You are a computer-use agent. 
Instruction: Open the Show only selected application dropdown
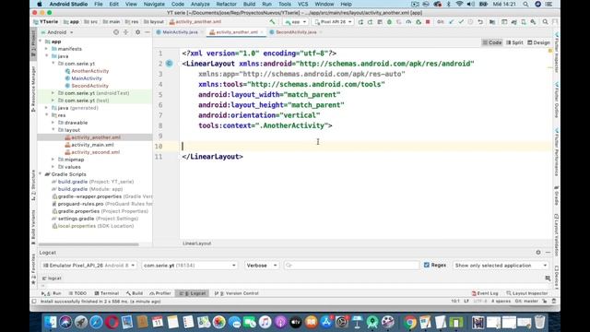pos(501,266)
